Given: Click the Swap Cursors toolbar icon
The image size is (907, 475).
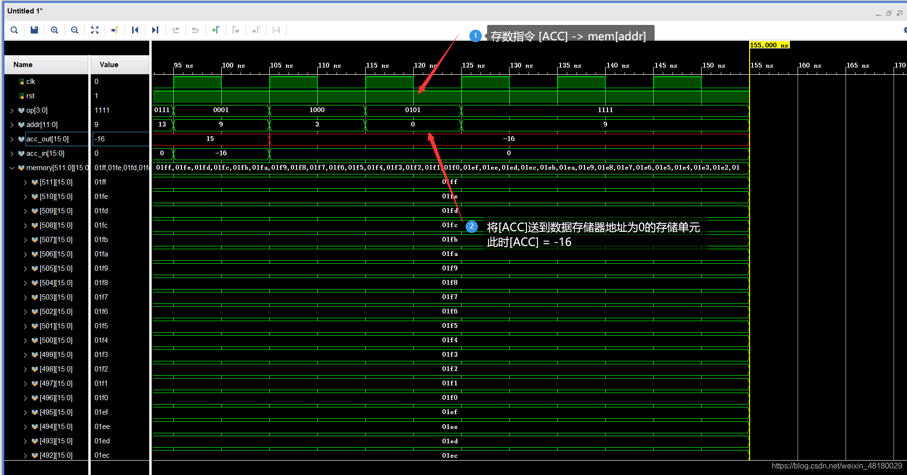Looking at the screenshot, I should click(276, 30).
